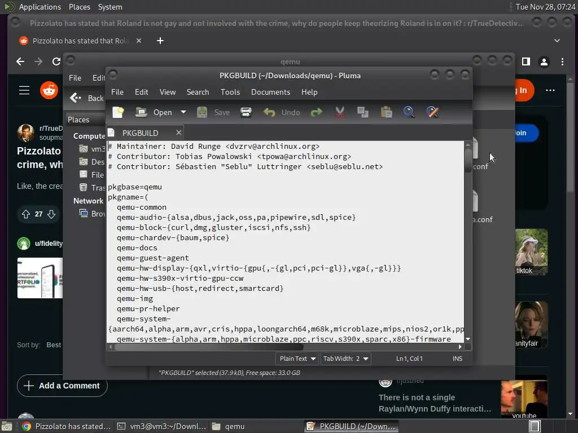Click the vm3 home folder icon in sidebar

(x=84, y=149)
